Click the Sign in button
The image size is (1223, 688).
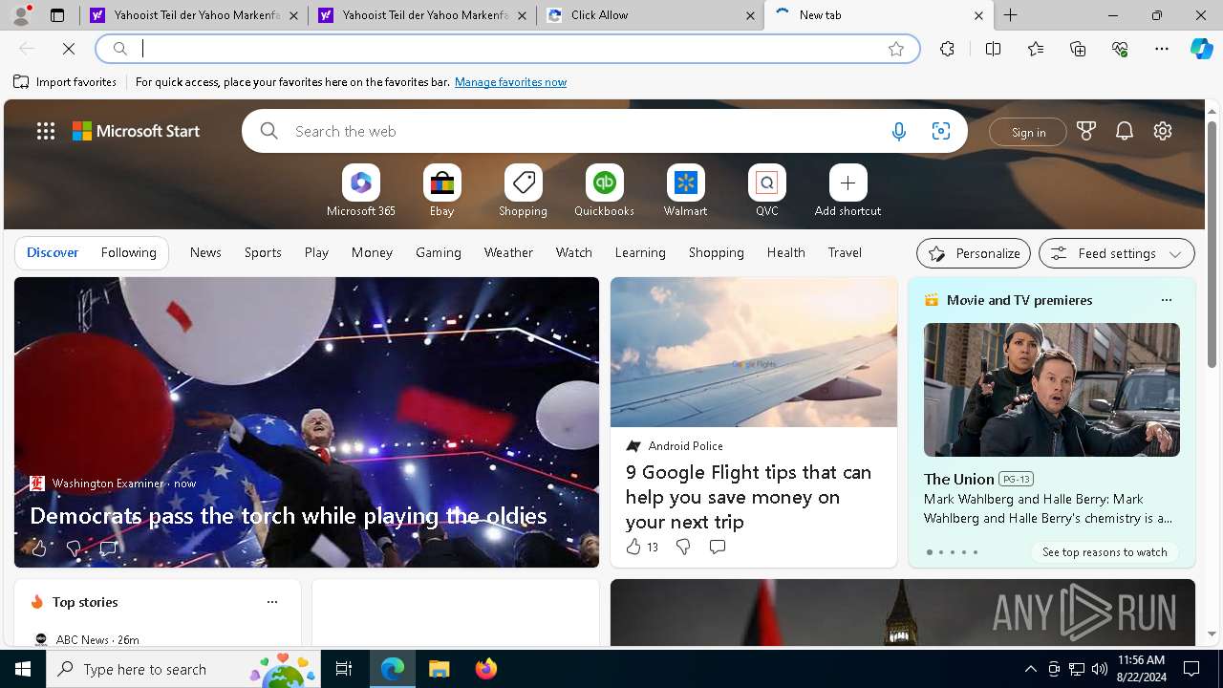pyautogui.click(x=1028, y=132)
